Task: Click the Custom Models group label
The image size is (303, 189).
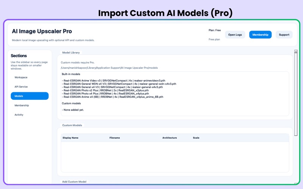Action: tap(72, 125)
